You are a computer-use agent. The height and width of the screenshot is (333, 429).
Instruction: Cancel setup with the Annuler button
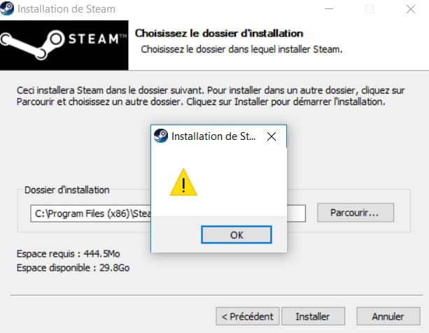pos(388,316)
